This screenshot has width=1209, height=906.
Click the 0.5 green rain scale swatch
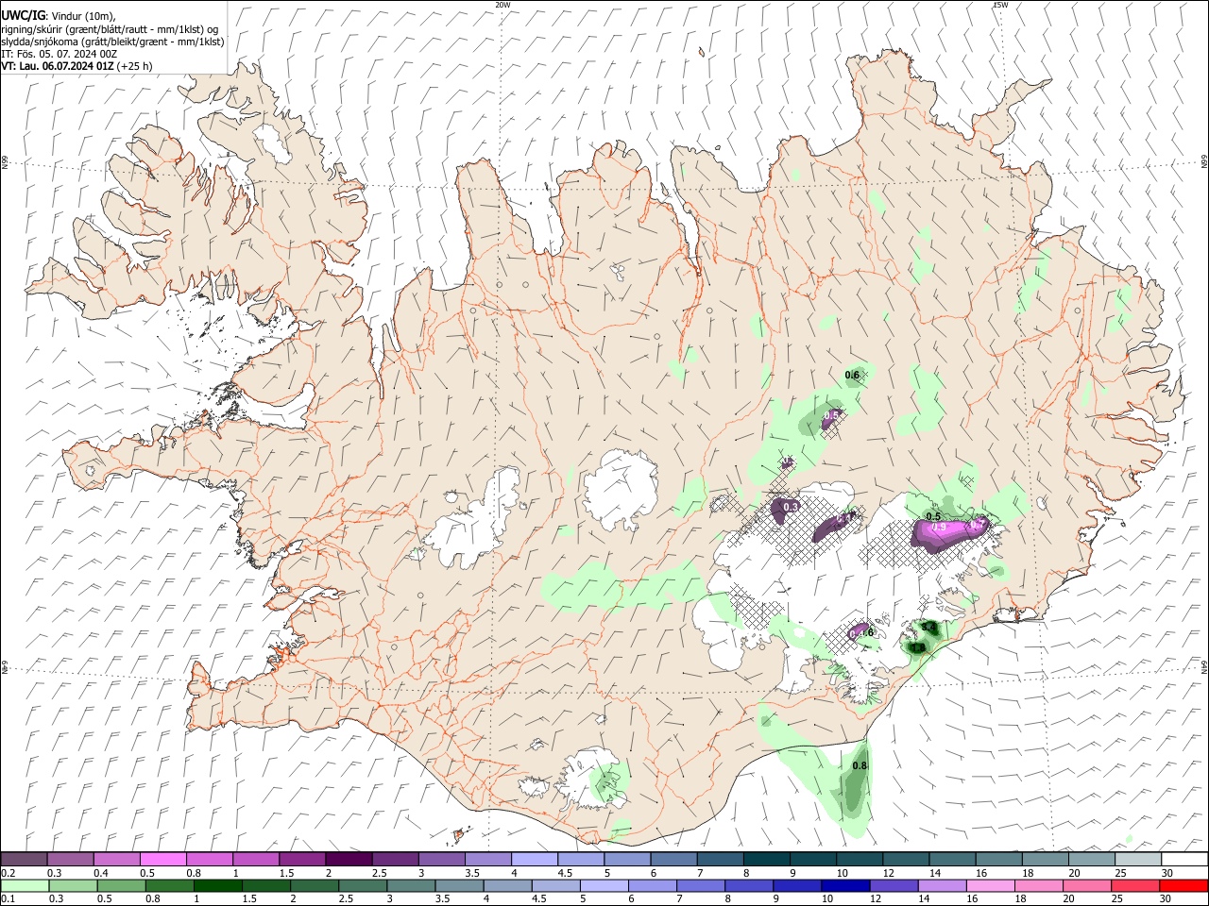coord(121,885)
